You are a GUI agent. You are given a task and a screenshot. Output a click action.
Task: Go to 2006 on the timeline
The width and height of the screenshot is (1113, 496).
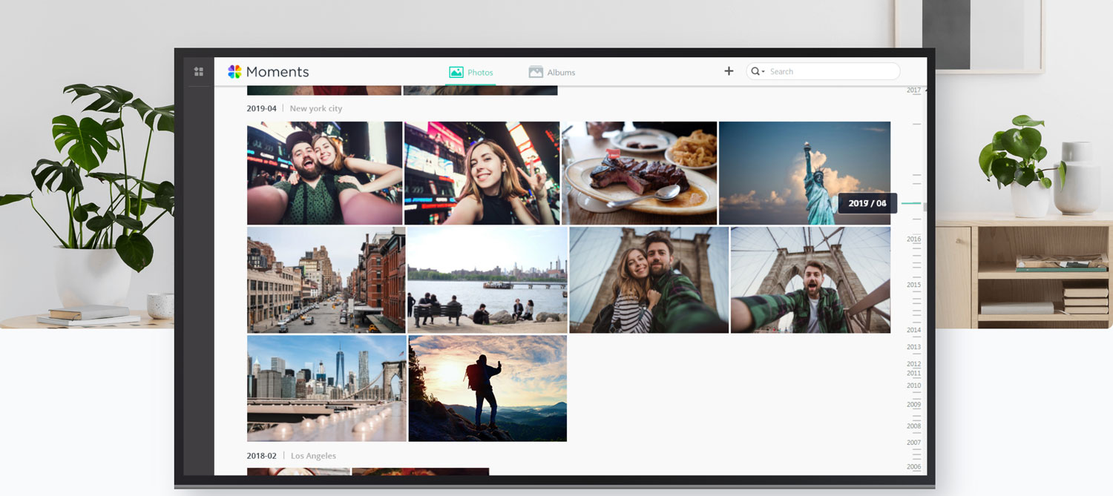[914, 467]
